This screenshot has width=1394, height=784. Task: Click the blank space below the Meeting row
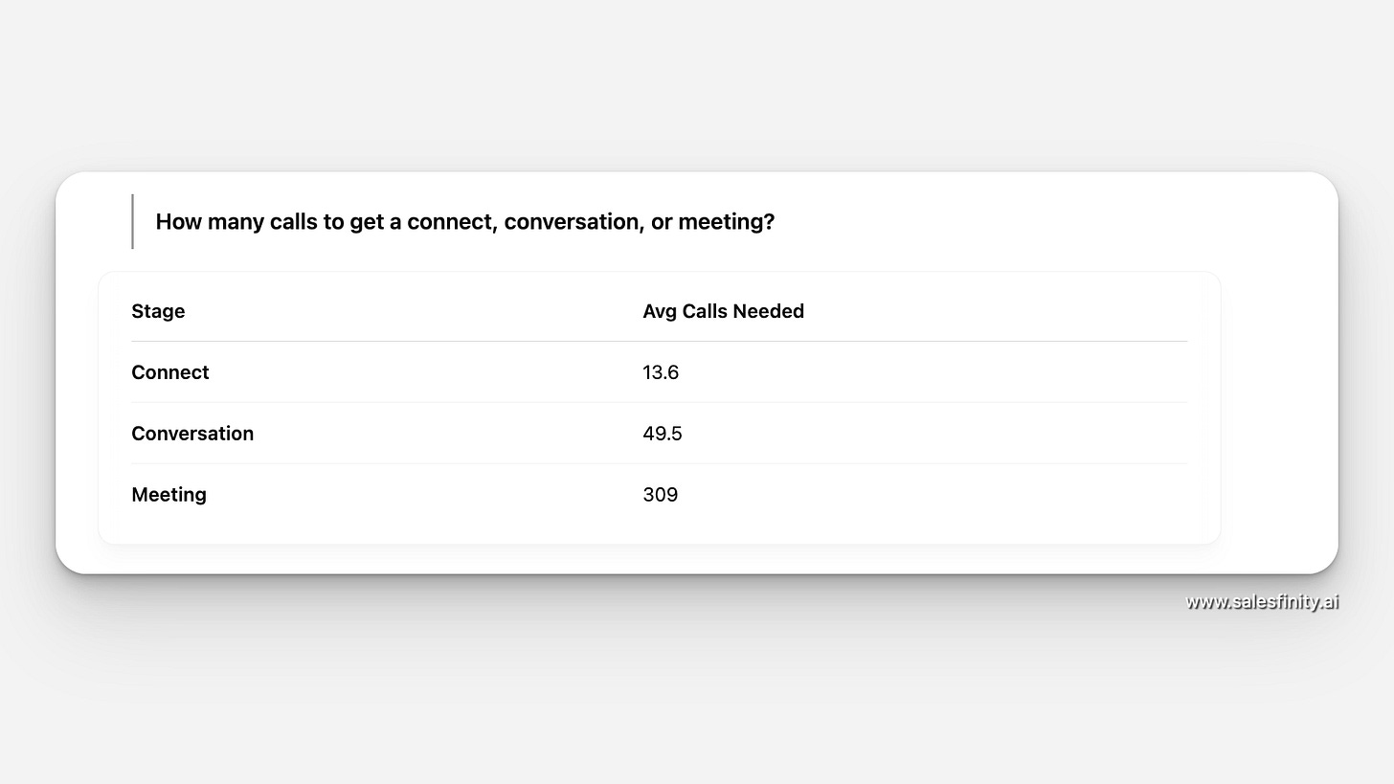pos(659,531)
